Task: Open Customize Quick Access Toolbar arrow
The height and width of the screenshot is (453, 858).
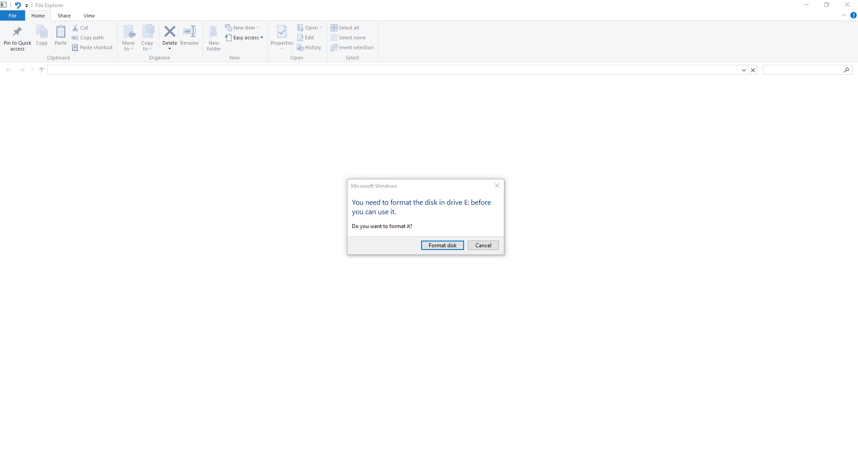Action: [27, 6]
